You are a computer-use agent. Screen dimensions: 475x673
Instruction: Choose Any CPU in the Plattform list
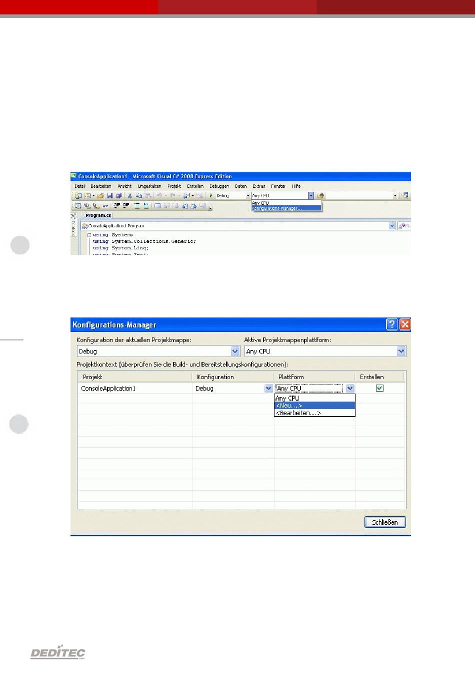(314, 398)
